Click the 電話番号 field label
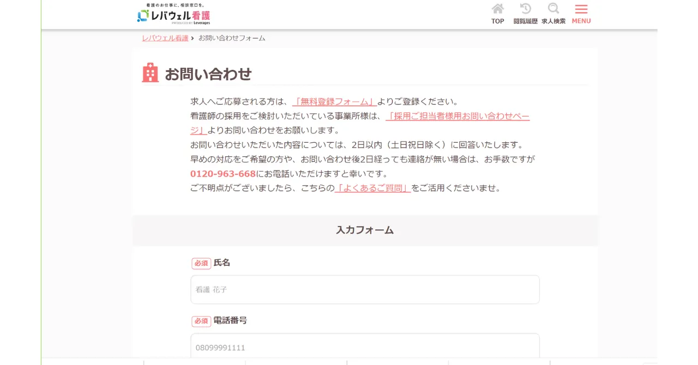Screen dimensions: 698x365 (x=230, y=320)
